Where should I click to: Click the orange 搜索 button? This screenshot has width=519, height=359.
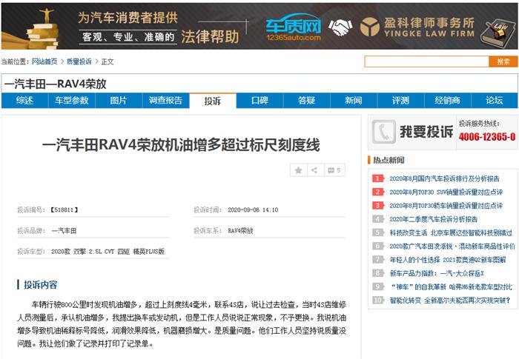click(503, 61)
